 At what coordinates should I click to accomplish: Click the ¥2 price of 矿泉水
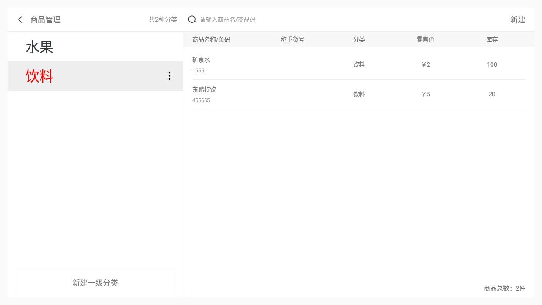click(426, 64)
